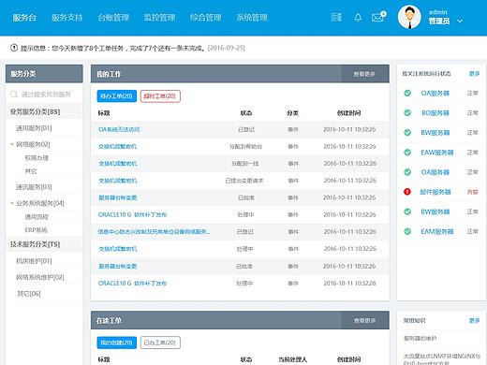
Task: Focus the service search input field
Action: coord(44,95)
